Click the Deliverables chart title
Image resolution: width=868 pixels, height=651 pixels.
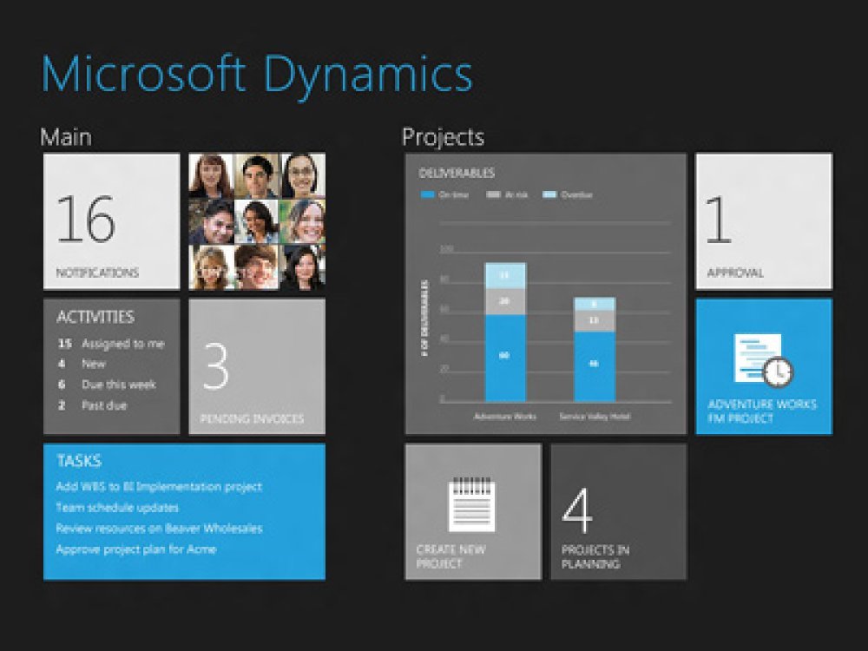coord(457,174)
